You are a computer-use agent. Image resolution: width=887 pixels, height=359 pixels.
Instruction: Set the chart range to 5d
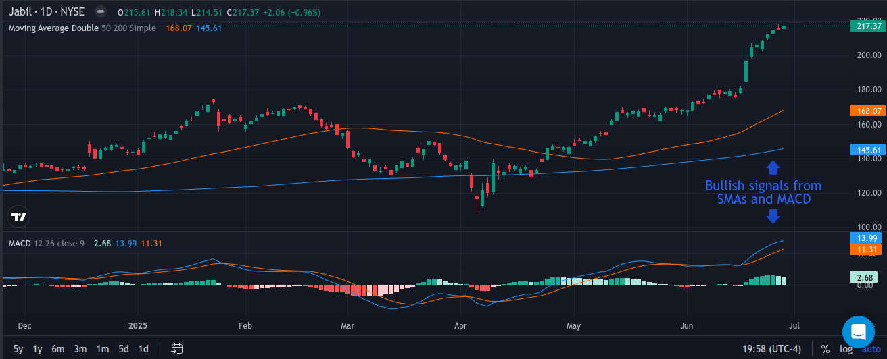pos(124,349)
